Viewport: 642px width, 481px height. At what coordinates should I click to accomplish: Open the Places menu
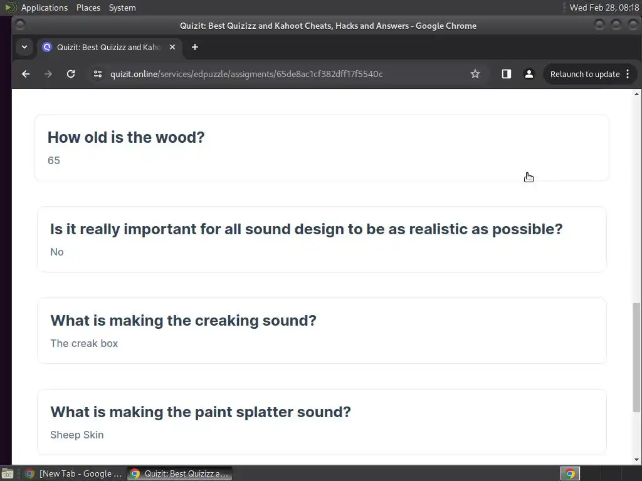pos(88,8)
